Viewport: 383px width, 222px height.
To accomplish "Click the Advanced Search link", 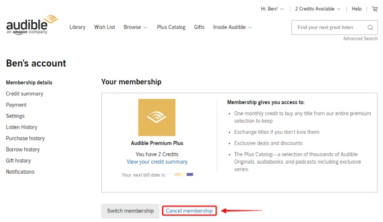I will pos(360,38).
